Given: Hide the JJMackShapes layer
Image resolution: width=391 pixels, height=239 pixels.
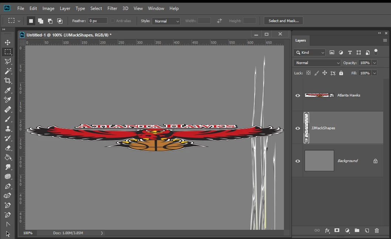Looking at the screenshot, I should [x=298, y=128].
